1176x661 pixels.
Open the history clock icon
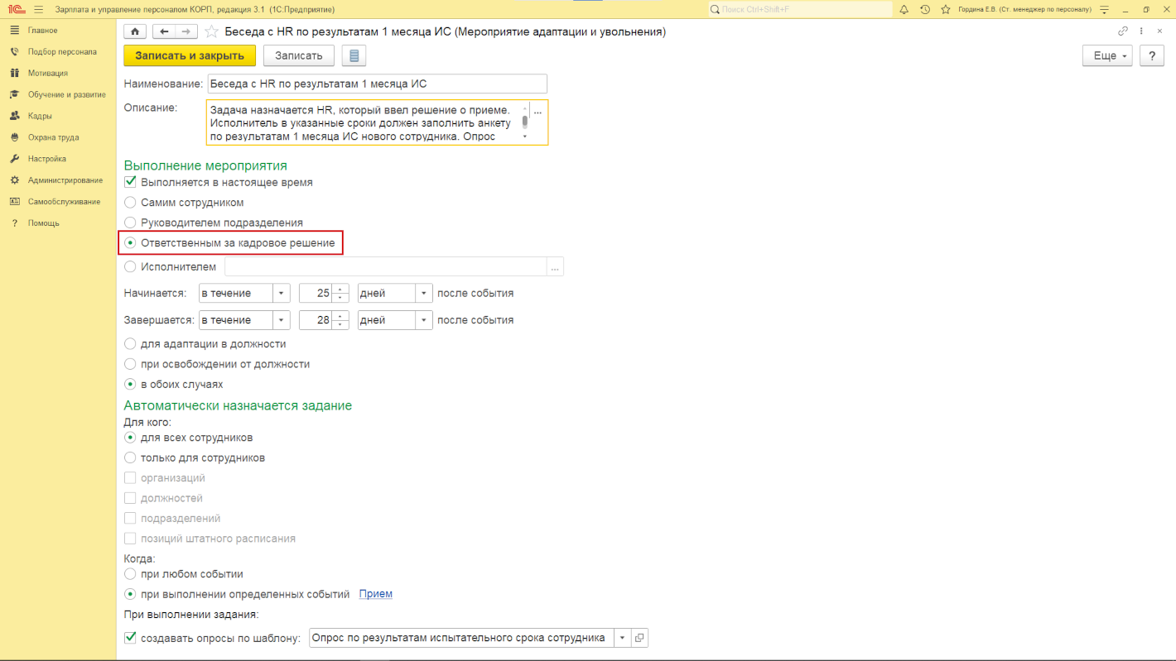coord(924,9)
